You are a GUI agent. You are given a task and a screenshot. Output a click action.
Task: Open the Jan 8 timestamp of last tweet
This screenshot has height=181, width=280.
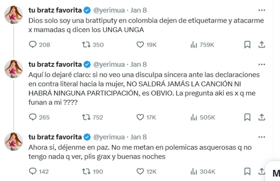point(138,137)
